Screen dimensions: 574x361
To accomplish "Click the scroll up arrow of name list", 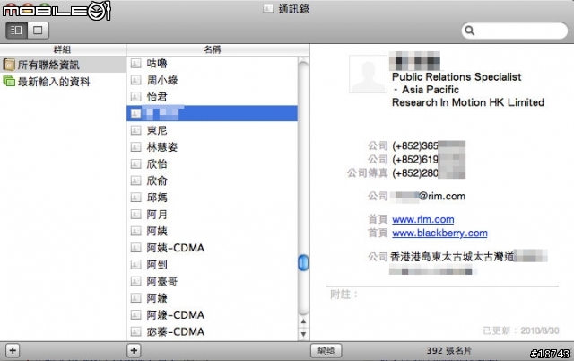I will pos(303,321).
